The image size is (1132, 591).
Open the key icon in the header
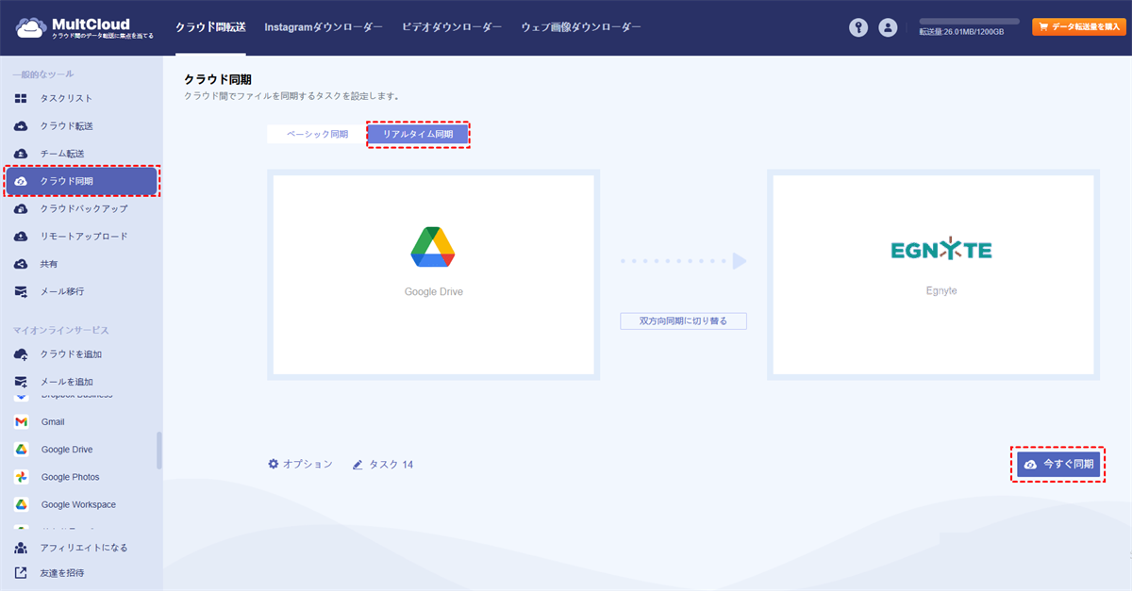pos(857,28)
